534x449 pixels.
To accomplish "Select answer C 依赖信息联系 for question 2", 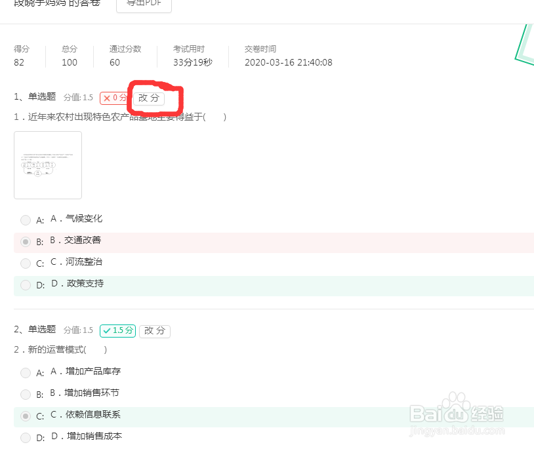I will tap(25, 416).
